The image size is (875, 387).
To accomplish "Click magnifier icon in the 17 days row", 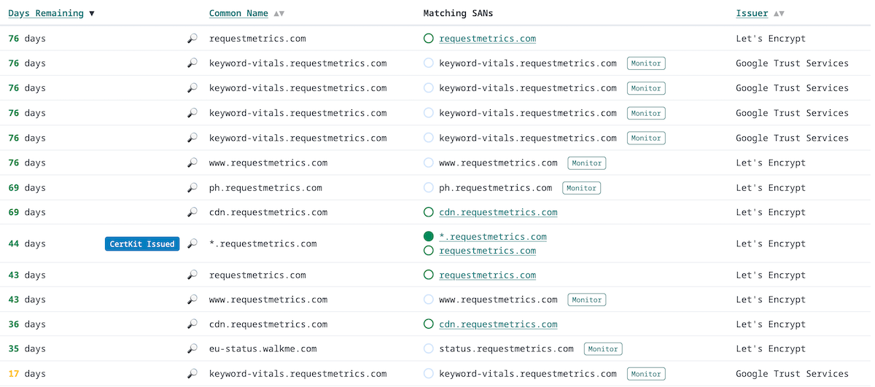I will pyautogui.click(x=192, y=374).
